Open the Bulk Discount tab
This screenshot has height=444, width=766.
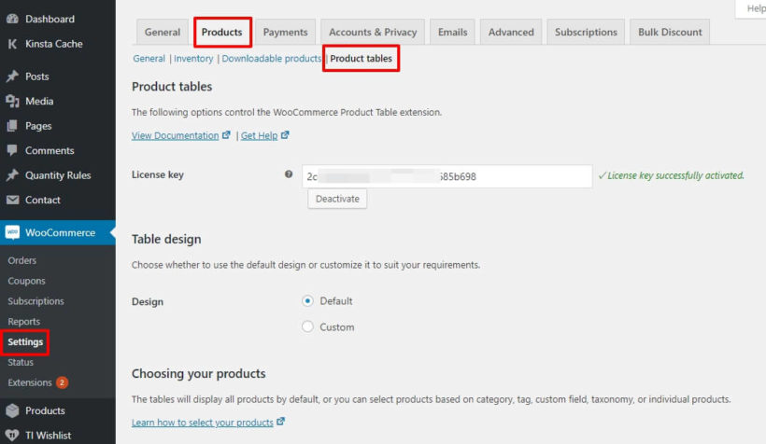click(x=670, y=33)
